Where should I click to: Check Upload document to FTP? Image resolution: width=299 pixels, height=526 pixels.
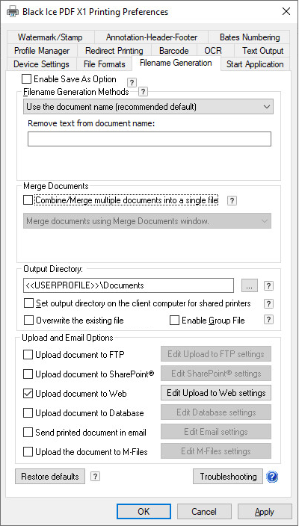[28, 355]
